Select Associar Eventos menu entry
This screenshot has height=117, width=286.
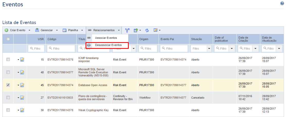coord(107,38)
